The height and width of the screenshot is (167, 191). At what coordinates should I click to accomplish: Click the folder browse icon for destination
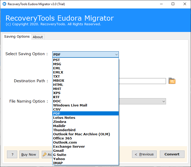click(x=172, y=81)
